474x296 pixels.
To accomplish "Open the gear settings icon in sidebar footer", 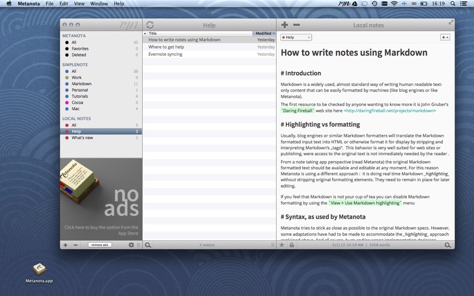I will coord(131,245).
